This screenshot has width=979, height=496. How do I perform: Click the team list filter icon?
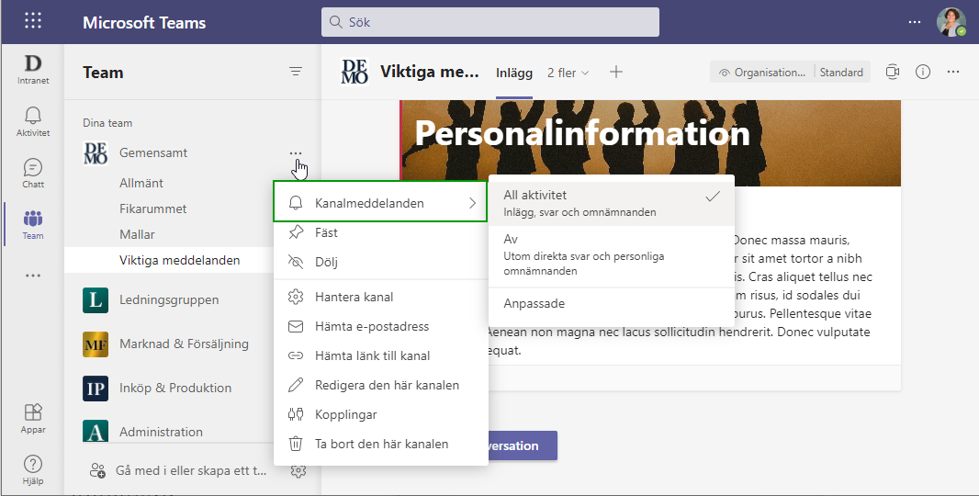point(296,72)
